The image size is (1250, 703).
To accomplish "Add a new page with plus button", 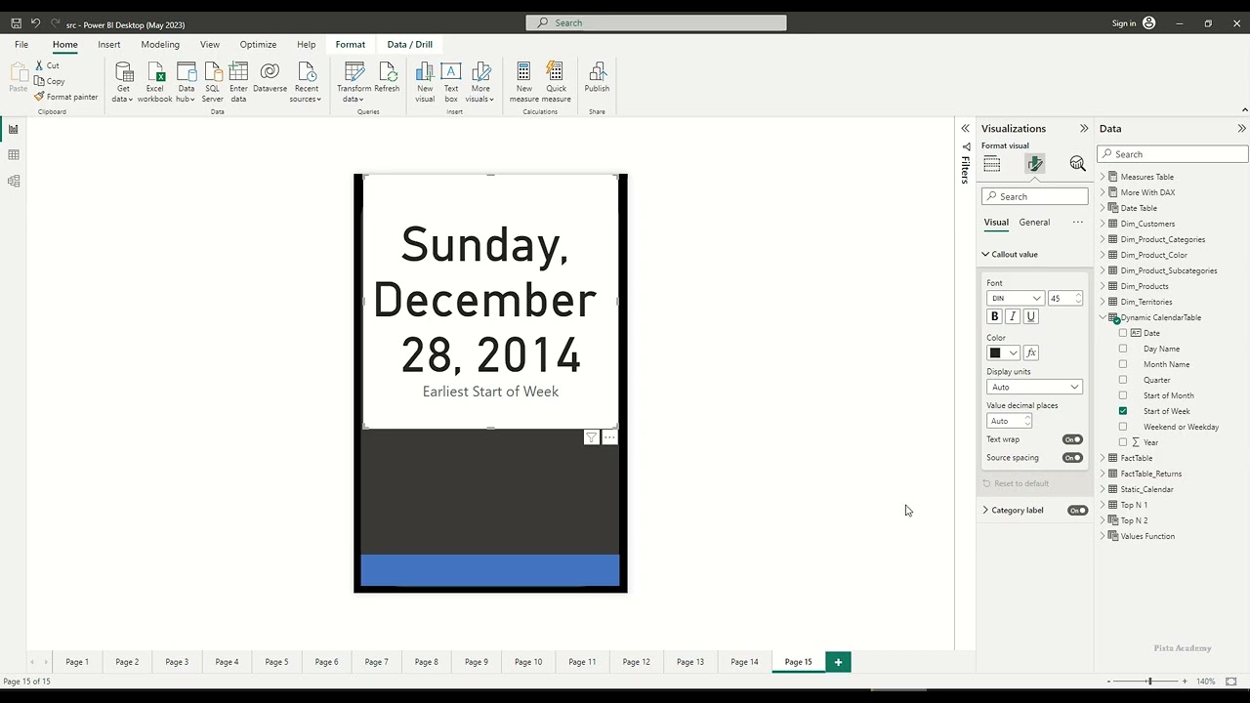I will point(838,662).
